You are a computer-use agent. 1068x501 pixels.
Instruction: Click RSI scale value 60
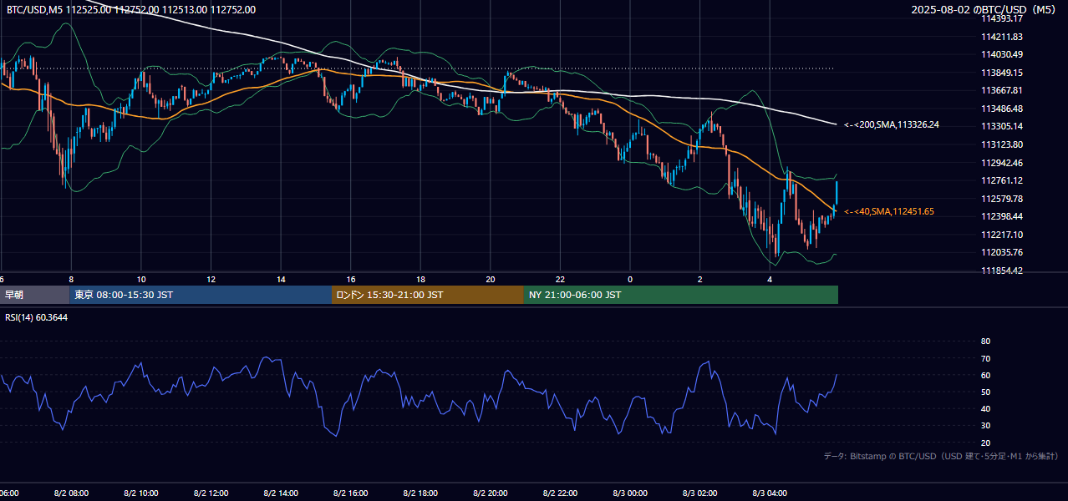coord(985,375)
